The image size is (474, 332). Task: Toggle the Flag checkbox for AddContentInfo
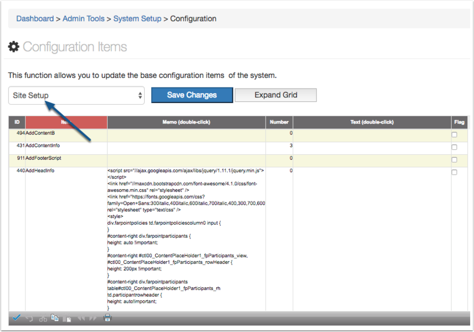454,147
